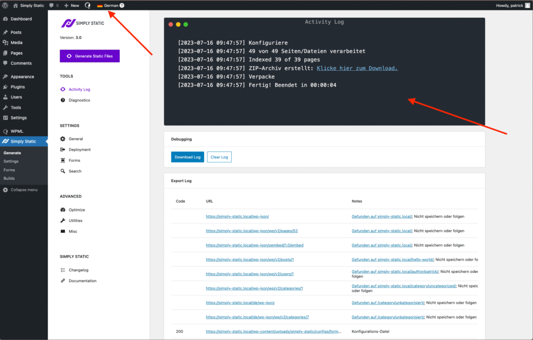Click the Documentation link icon
The height and width of the screenshot is (340, 533).
[63, 281]
